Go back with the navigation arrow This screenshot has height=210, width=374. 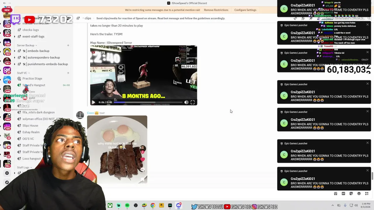click(x=4, y=3)
